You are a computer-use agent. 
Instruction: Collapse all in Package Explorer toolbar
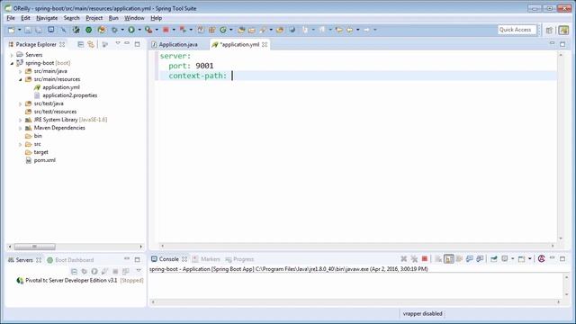[80, 44]
